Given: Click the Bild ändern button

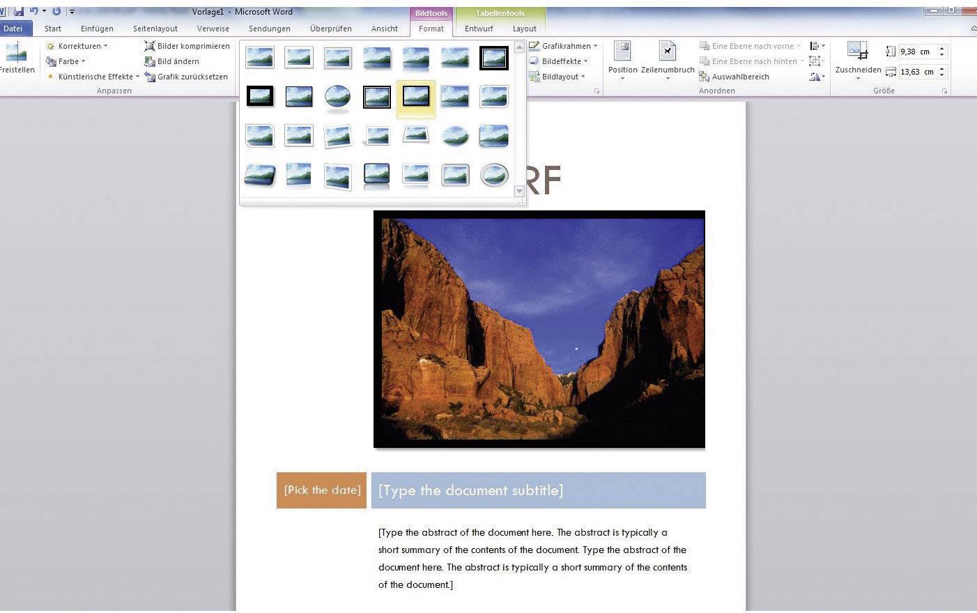Looking at the screenshot, I should point(171,61).
